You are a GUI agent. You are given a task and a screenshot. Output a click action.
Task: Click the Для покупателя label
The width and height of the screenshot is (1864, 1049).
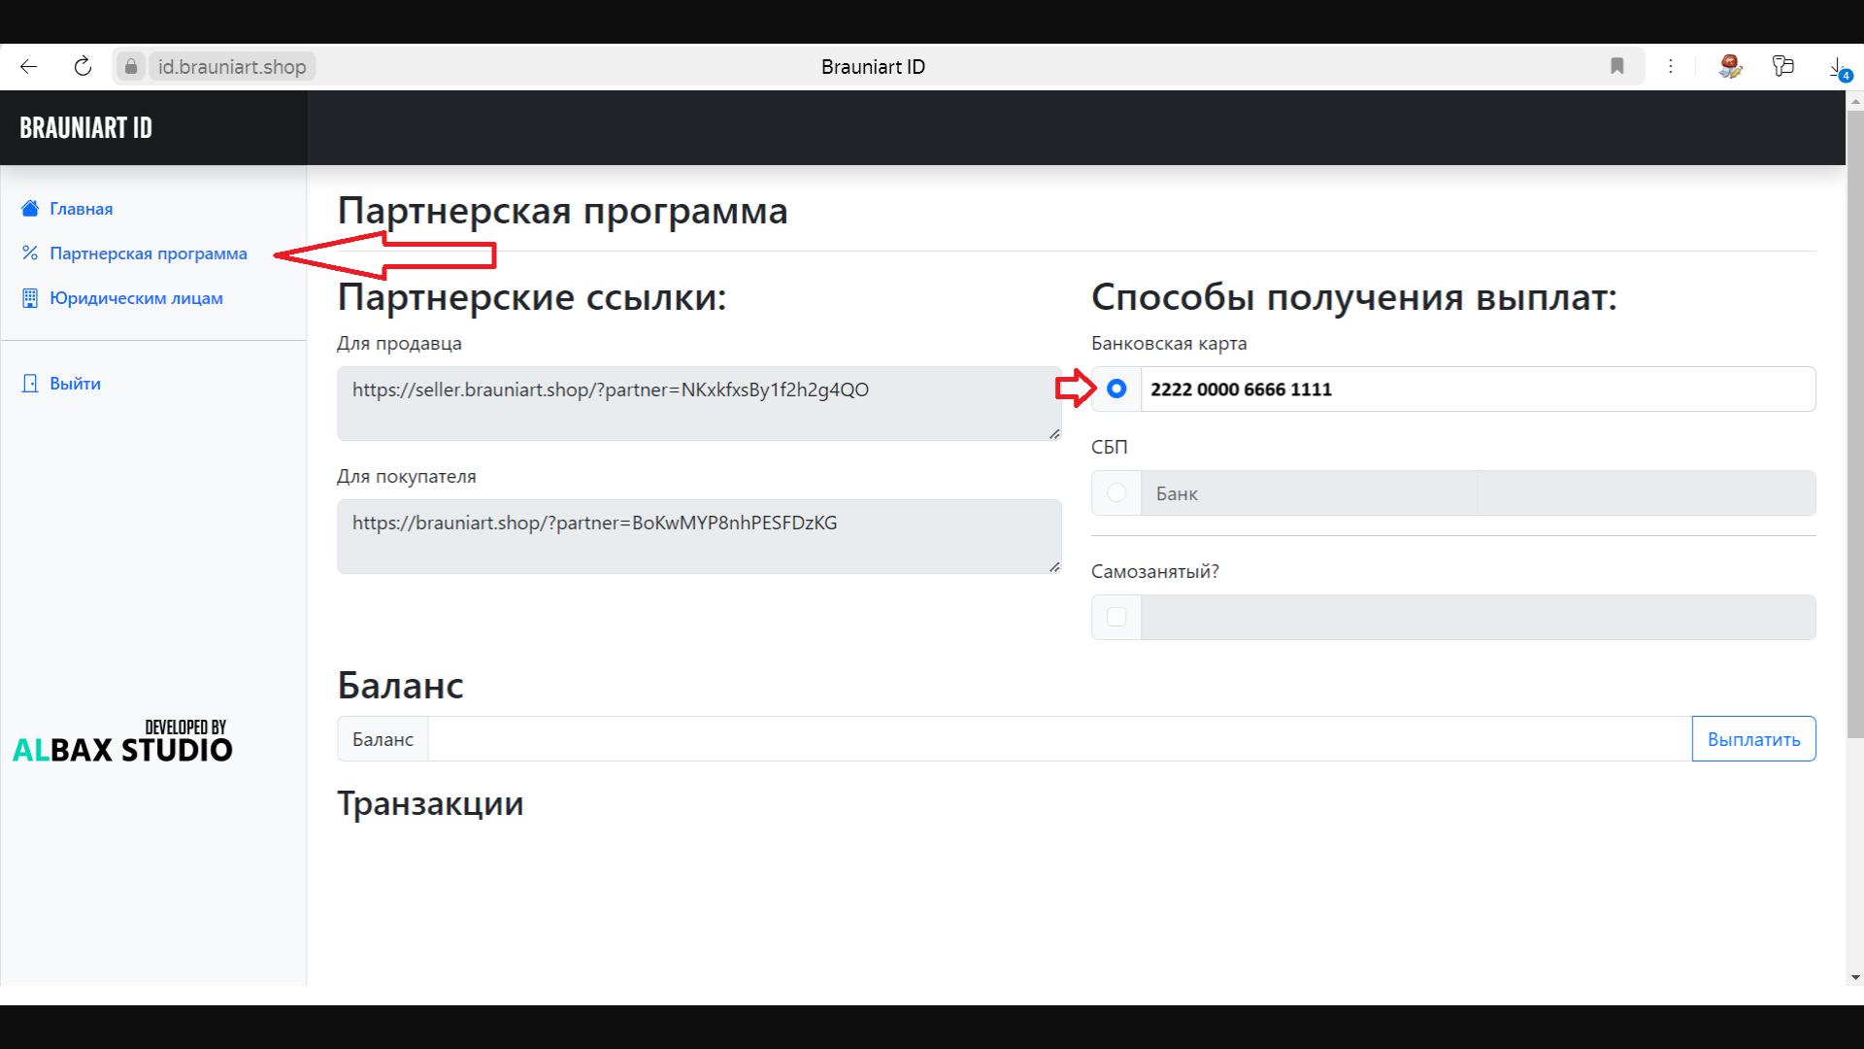click(x=406, y=476)
